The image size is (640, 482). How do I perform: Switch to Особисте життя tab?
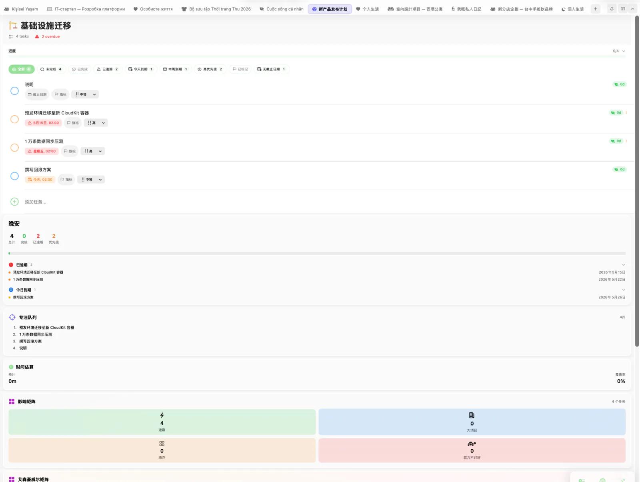153,9
